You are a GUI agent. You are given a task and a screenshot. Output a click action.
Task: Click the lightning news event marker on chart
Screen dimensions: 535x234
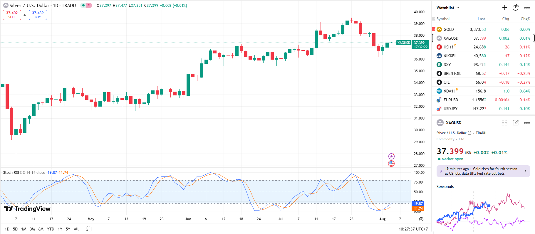tap(391, 156)
